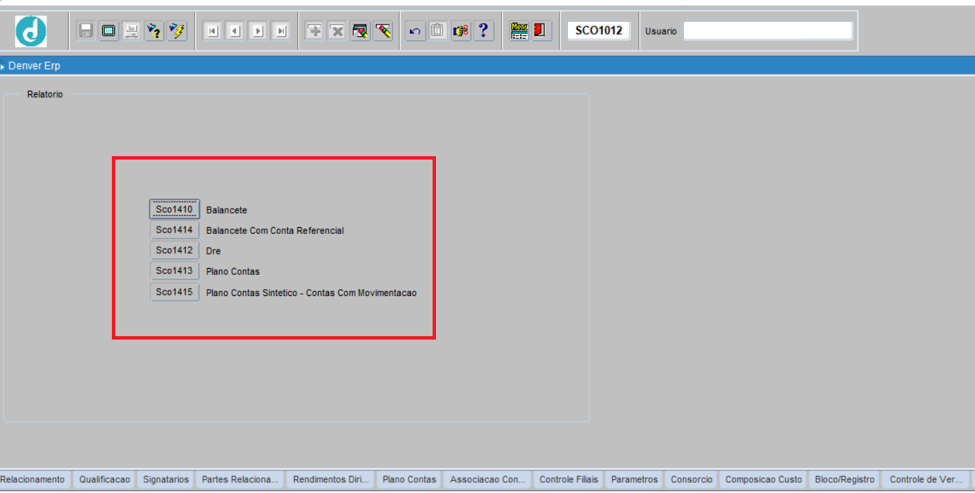Go to first record navigation arrow
Viewport: 975px width, 493px height.
coord(213,31)
